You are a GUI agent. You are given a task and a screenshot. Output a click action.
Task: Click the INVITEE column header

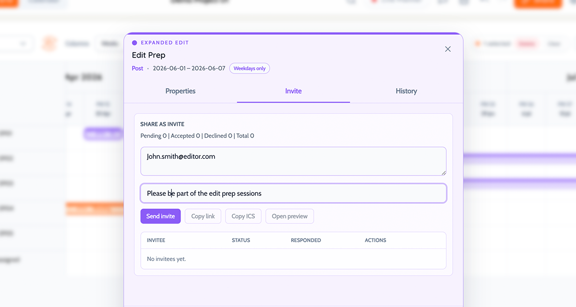[x=156, y=240]
